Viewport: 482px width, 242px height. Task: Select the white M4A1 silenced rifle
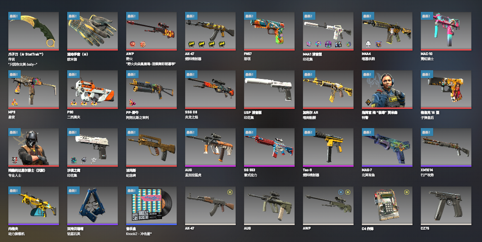pos(328,31)
